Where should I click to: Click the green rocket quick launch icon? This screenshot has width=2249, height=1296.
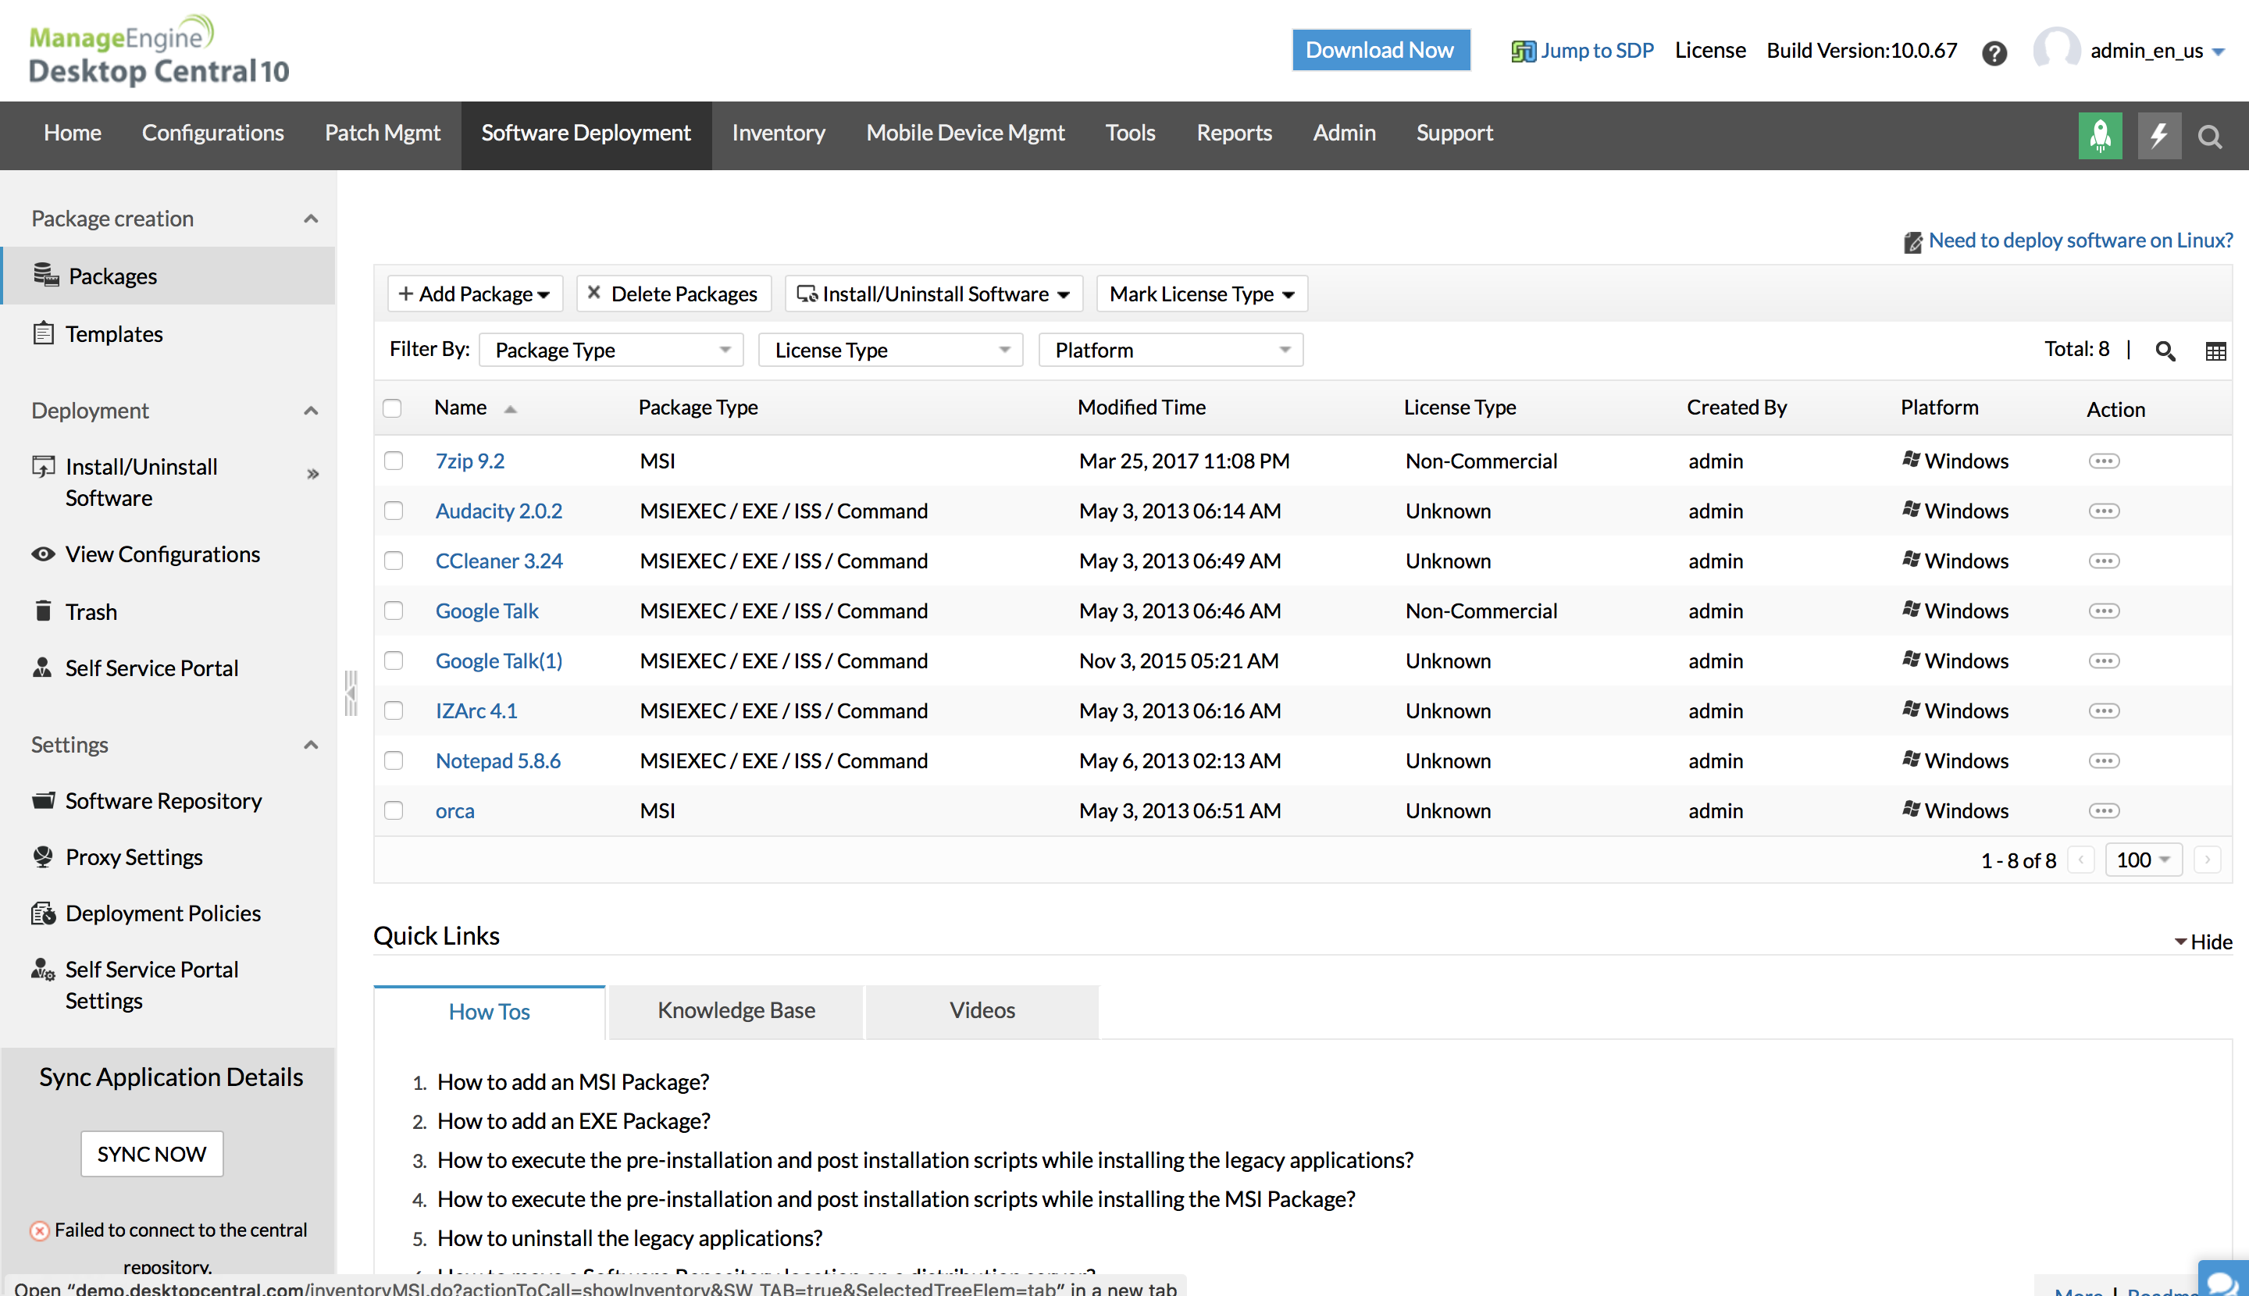point(2099,135)
